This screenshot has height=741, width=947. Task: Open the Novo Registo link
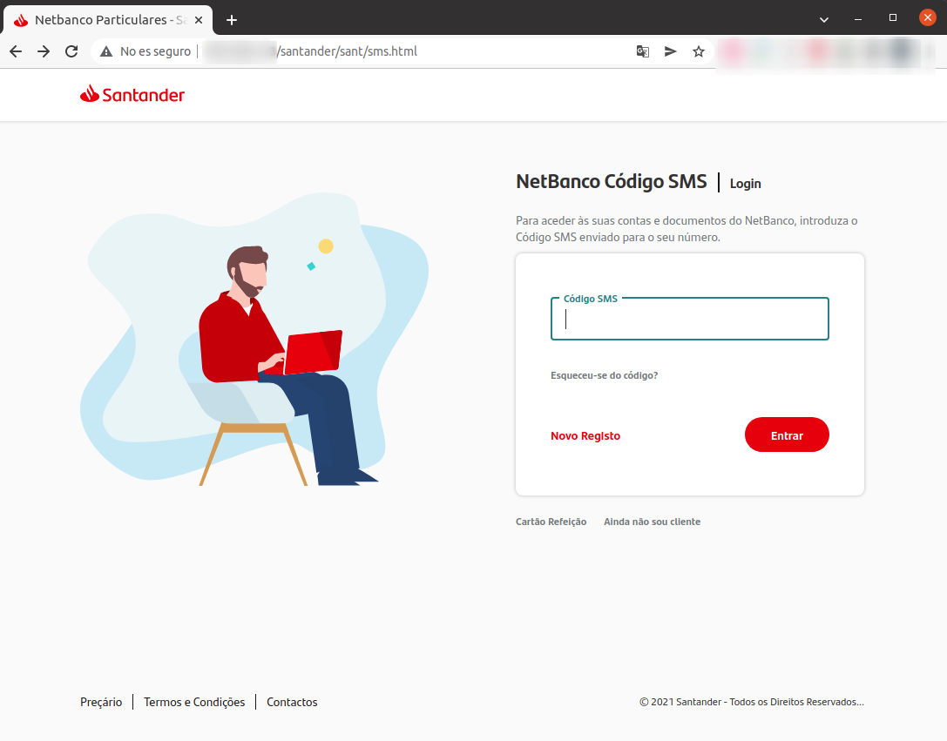pyautogui.click(x=585, y=435)
